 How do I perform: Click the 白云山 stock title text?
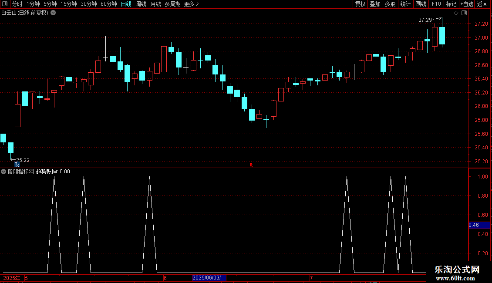9,13
